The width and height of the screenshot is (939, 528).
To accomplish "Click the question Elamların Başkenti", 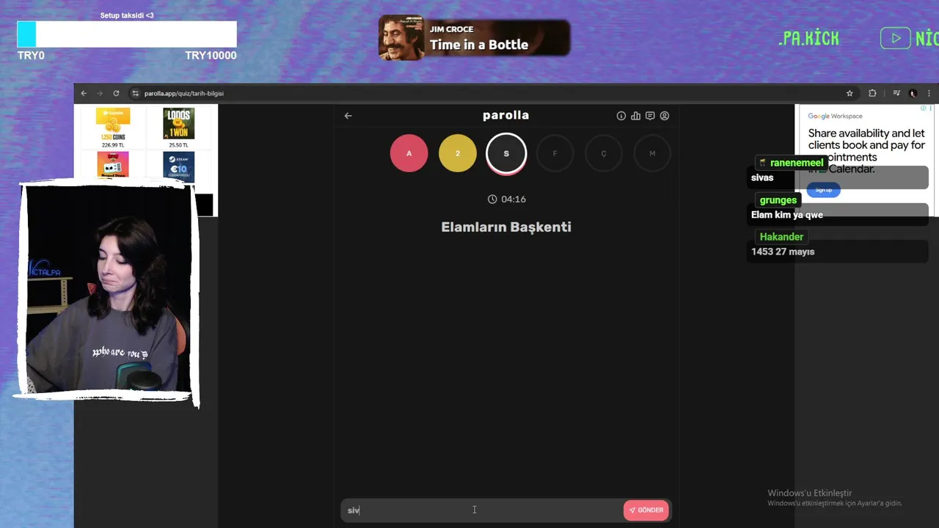I will point(506,227).
